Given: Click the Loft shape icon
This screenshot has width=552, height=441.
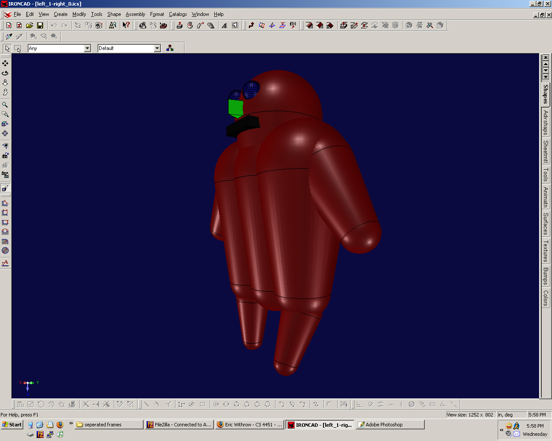Looking at the screenshot, I should point(211,25).
